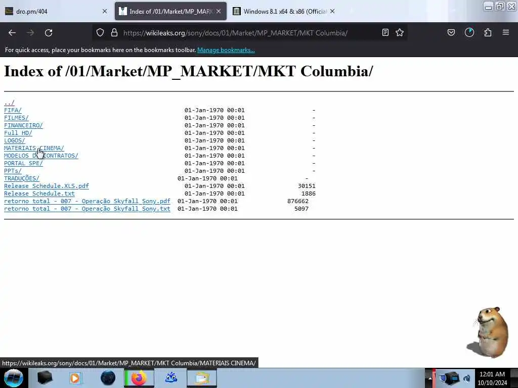Image resolution: width=518 pixels, height=388 pixels.
Task: Open the FILMES/ folder
Action: 16,118
